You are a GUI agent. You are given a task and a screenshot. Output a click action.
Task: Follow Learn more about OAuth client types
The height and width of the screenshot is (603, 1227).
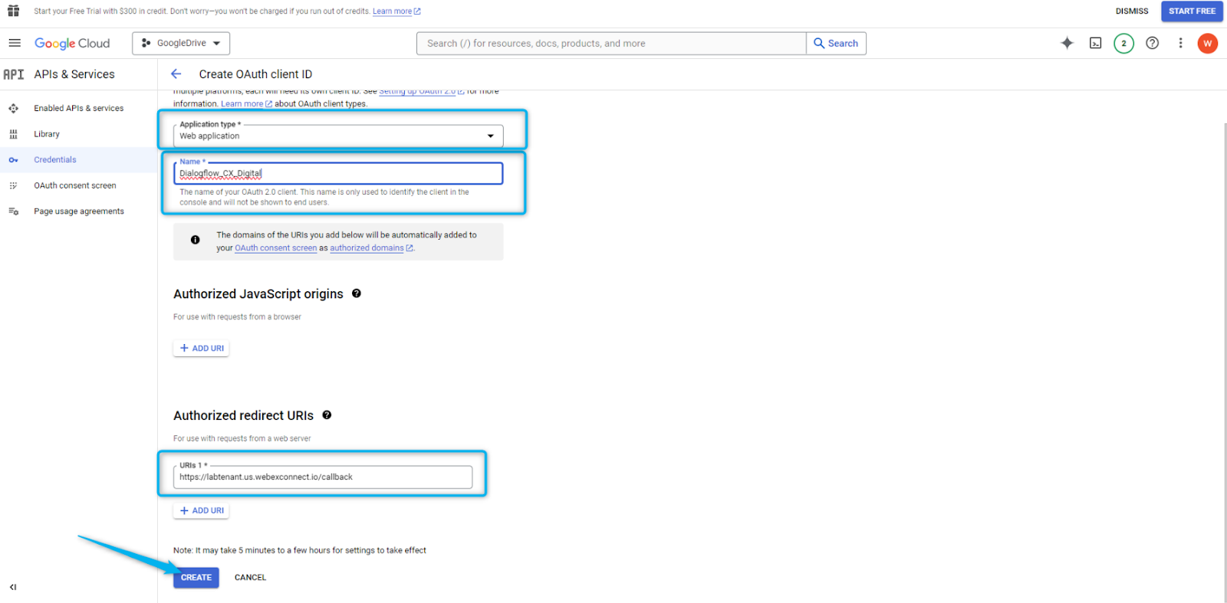point(246,104)
